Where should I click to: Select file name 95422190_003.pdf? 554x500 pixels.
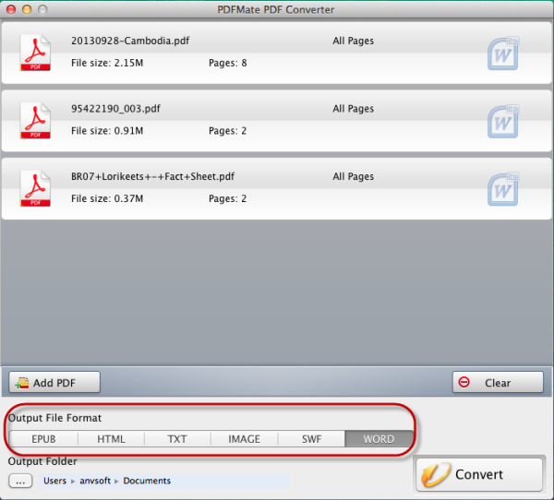point(115,109)
